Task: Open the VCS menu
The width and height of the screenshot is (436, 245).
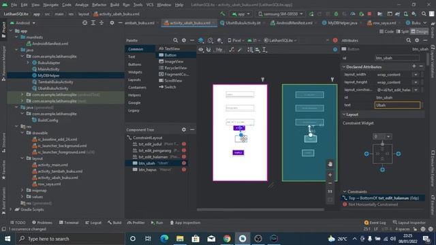Action: tap(150, 5)
